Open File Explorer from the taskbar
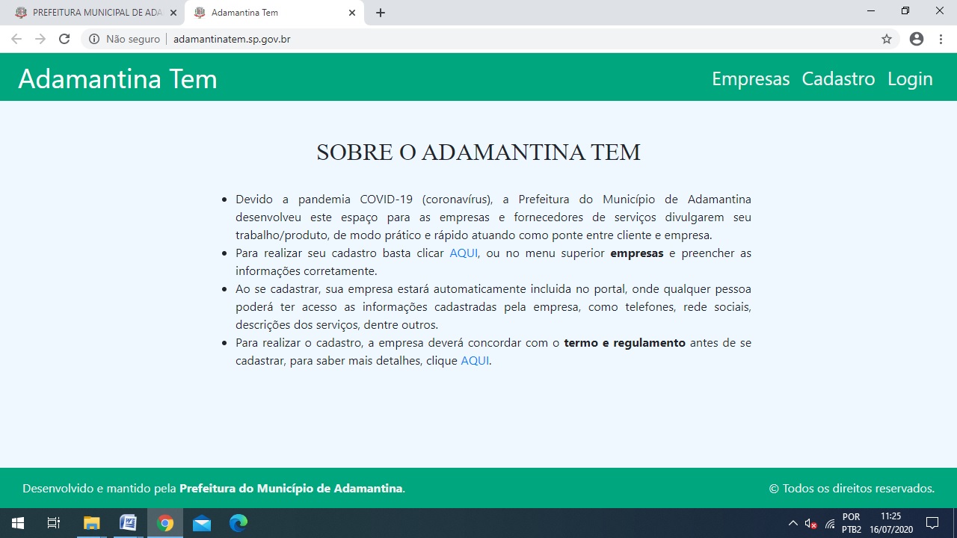The height and width of the screenshot is (538, 957). (x=90, y=522)
